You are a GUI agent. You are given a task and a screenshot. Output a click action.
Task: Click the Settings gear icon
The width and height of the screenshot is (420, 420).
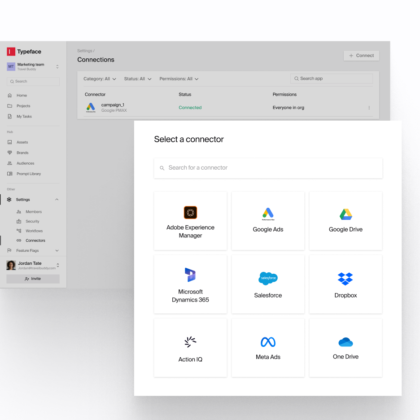(x=9, y=200)
